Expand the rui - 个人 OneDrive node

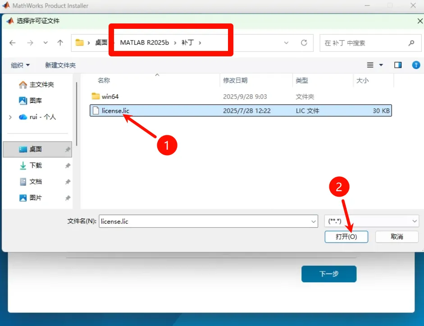pos(10,117)
